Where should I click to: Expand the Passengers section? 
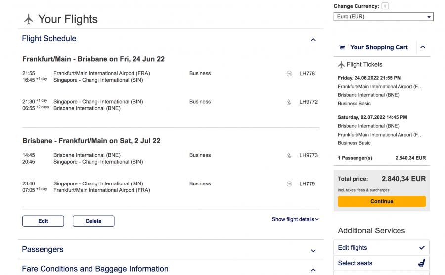tap(313, 251)
